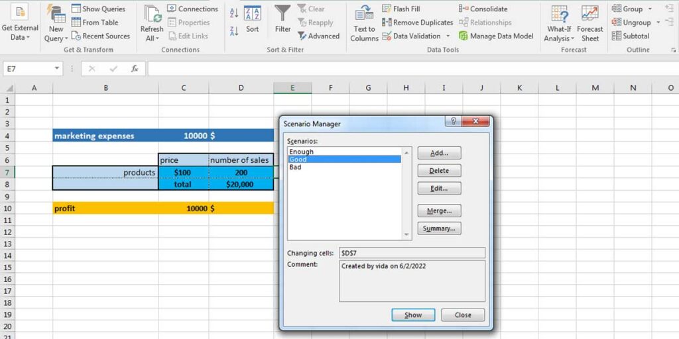
Task: Open the Sort dialog
Action: click(x=253, y=19)
